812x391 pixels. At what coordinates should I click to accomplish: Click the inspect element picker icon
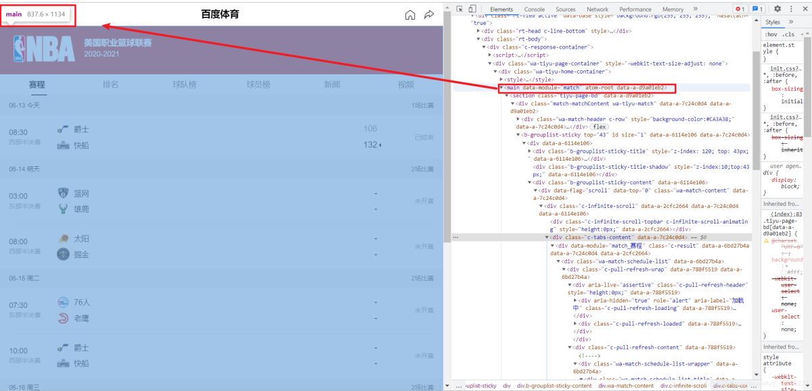459,9
